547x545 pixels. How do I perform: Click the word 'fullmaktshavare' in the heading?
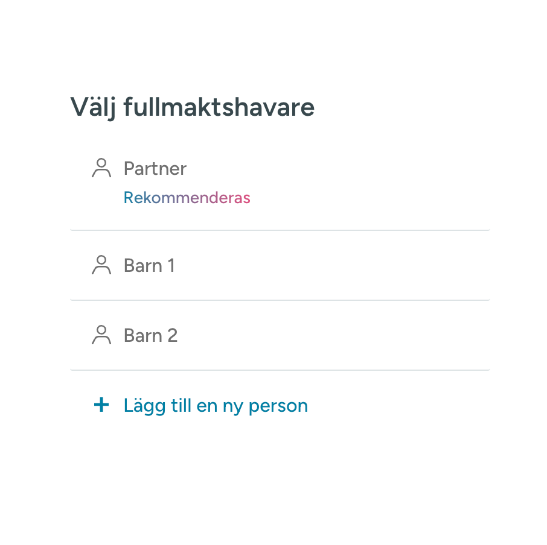219,107
